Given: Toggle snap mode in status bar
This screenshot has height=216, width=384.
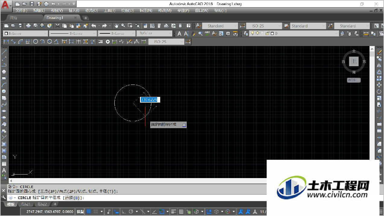Looking at the screenshot, I should [x=96, y=211].
